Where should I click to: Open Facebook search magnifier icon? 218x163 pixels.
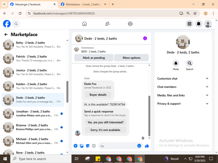pos(16,24)
